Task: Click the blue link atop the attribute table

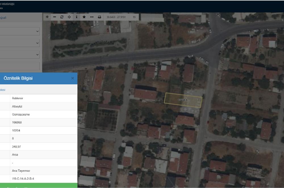Action: point(3,90)
